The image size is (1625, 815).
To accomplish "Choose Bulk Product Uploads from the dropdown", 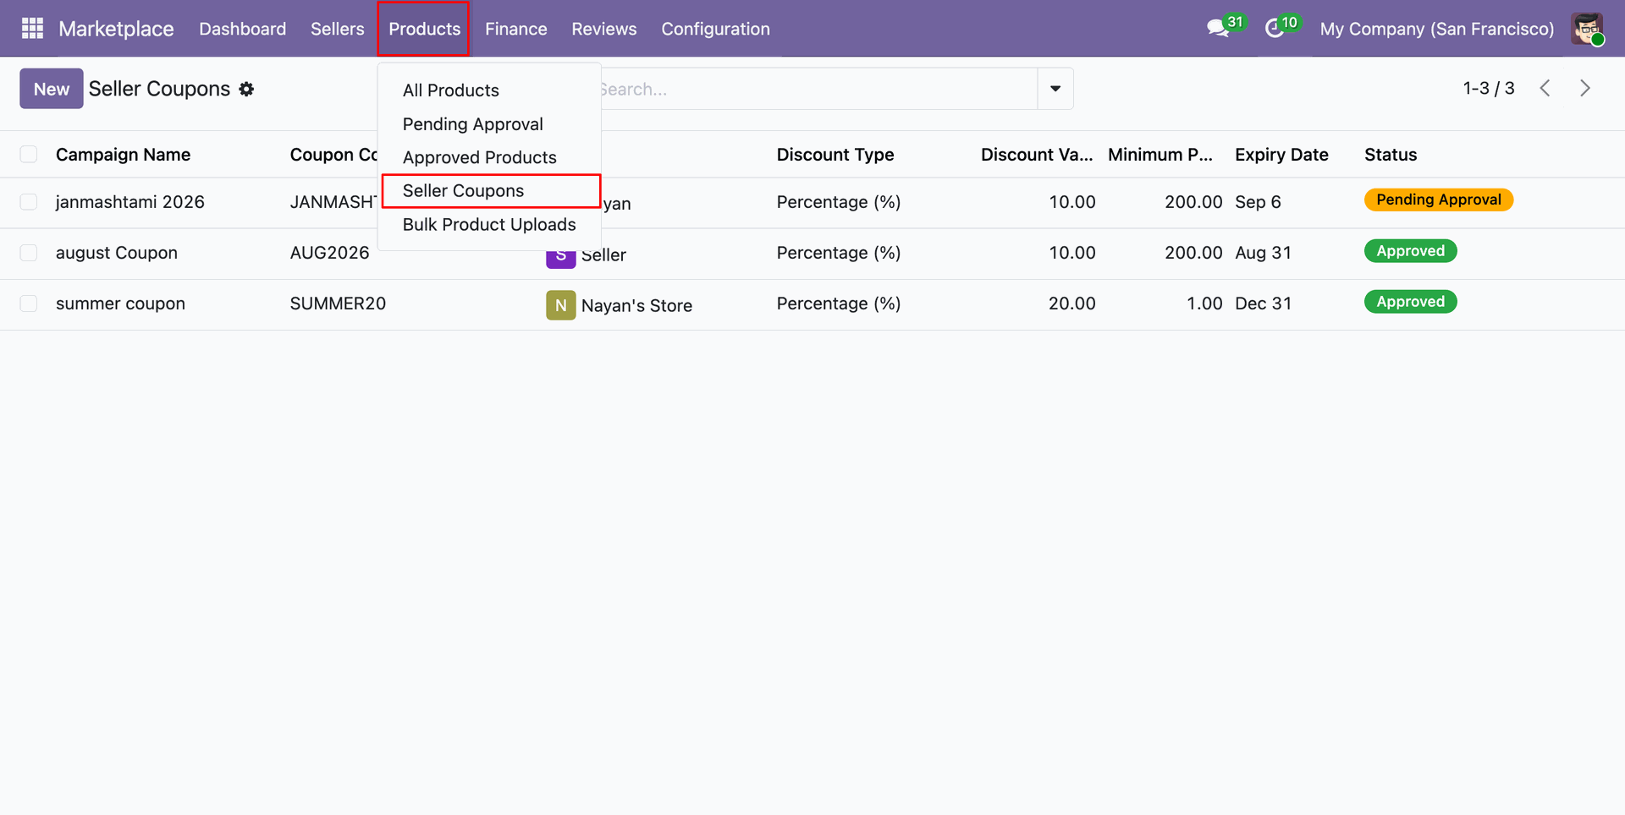I will point(490,224).
